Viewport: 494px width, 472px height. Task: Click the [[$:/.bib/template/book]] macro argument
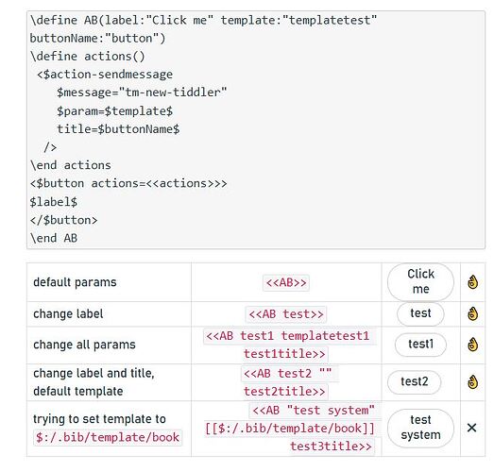[290, 429]
